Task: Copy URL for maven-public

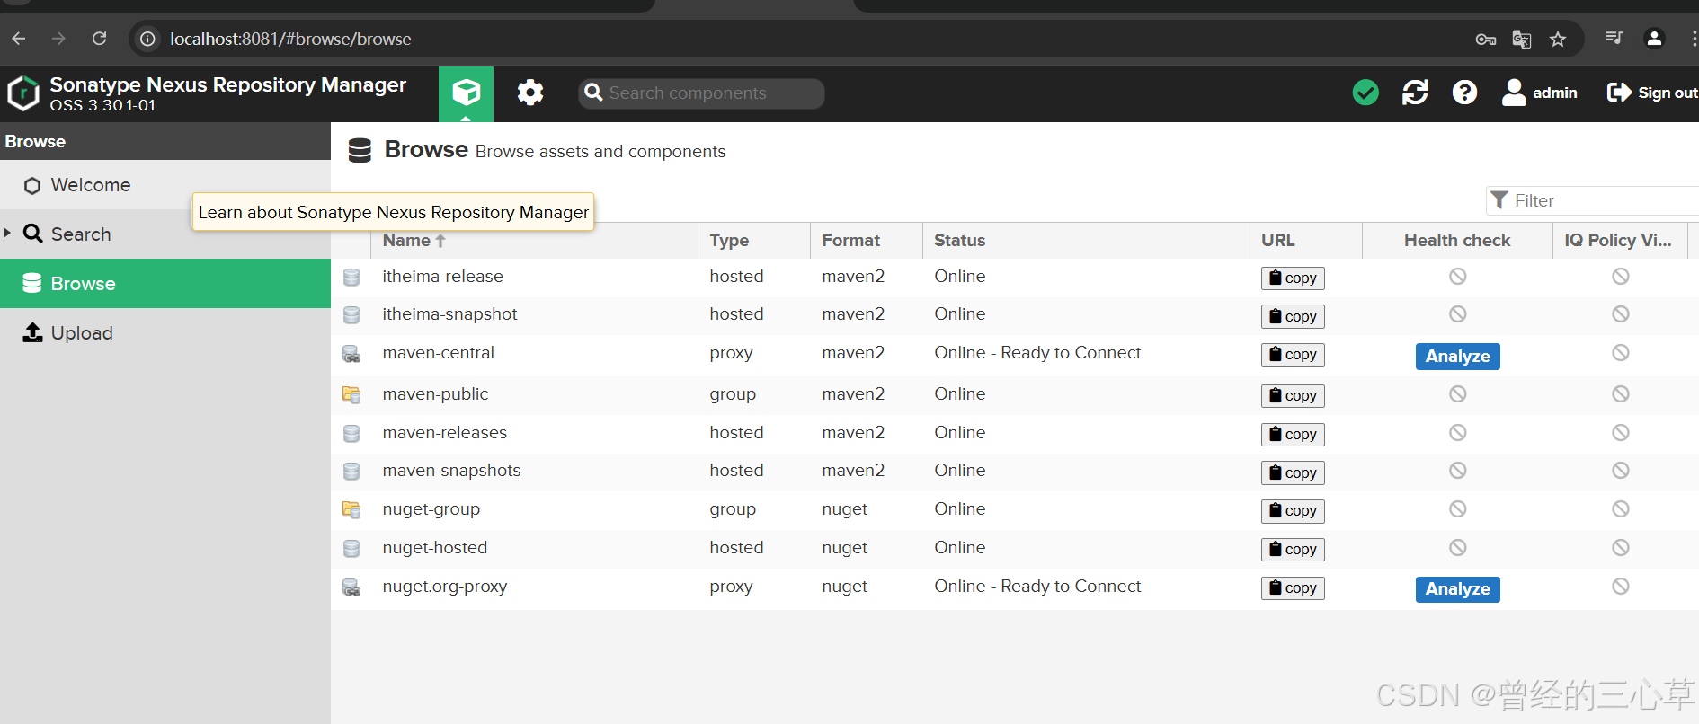Action: 1293,396
